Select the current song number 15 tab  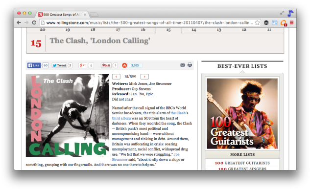[x=168, y=30]
